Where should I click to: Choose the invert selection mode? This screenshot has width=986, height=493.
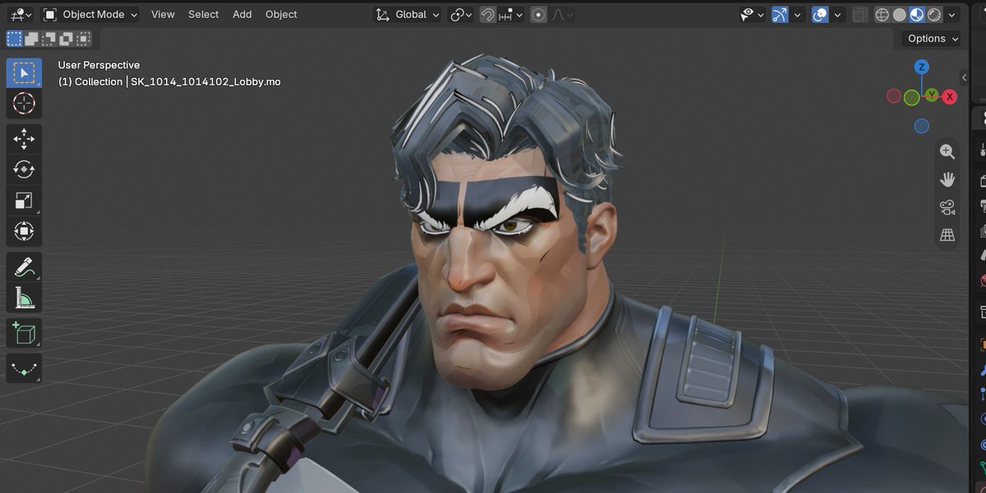click(x=67, y=39)
